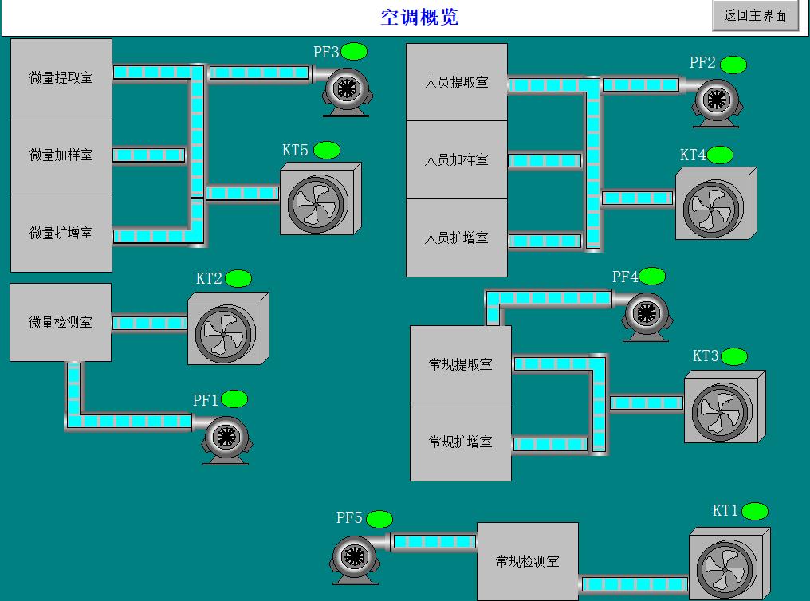Click the 常规检测室 room block
The width and height of the screenshot is (810, 601).
click(527, 561)
